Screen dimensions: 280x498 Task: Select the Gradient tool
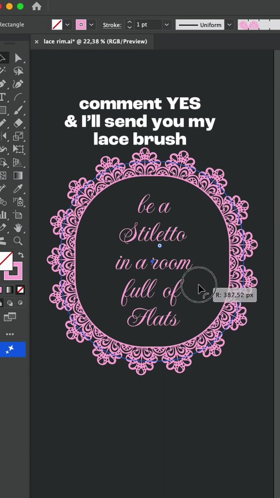18,175
